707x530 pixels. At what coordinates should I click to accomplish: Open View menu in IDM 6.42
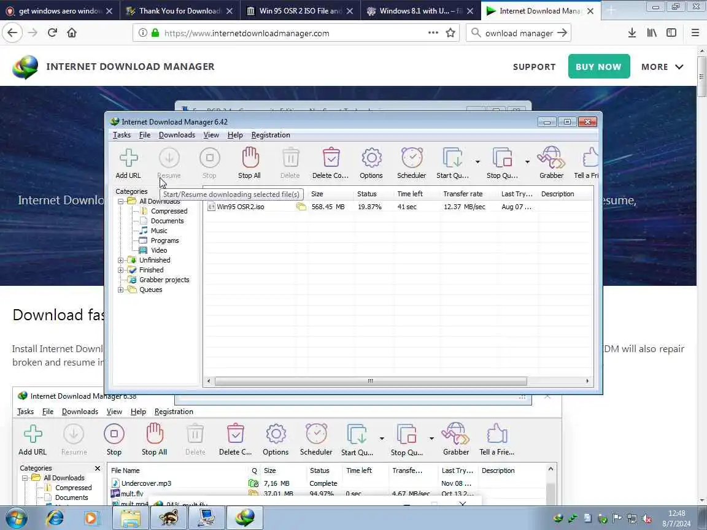[211, 135]
